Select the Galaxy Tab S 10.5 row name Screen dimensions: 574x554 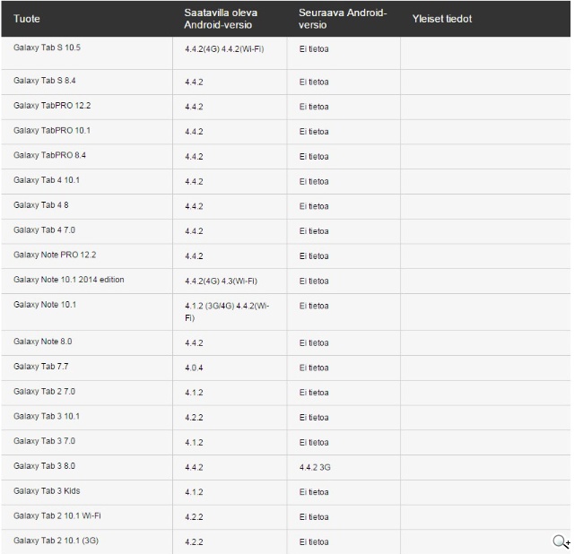tap(53, 47)
